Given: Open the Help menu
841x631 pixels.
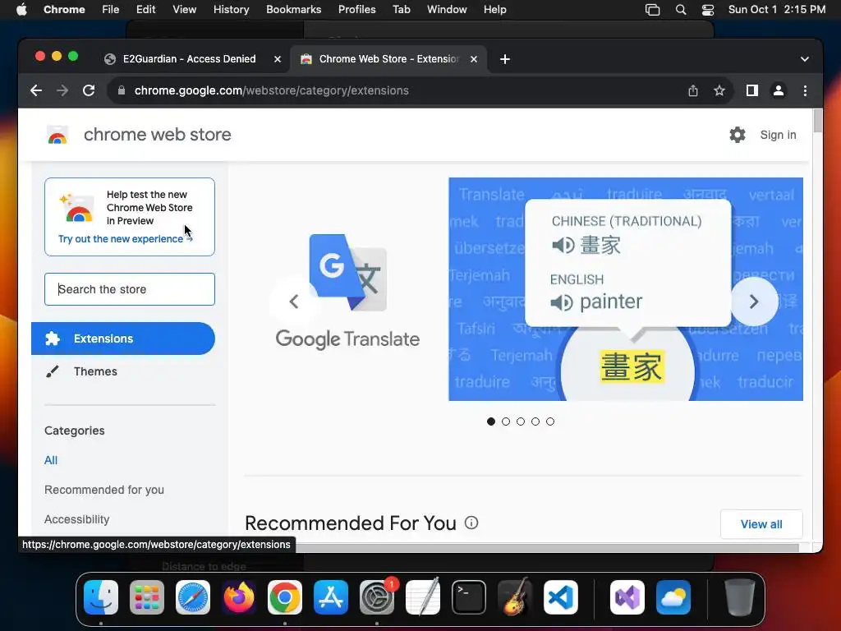Looking at the screenshot, I should [494, 10].
